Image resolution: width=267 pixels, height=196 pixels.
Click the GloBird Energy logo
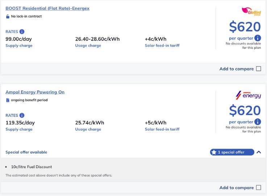[251, 12]
